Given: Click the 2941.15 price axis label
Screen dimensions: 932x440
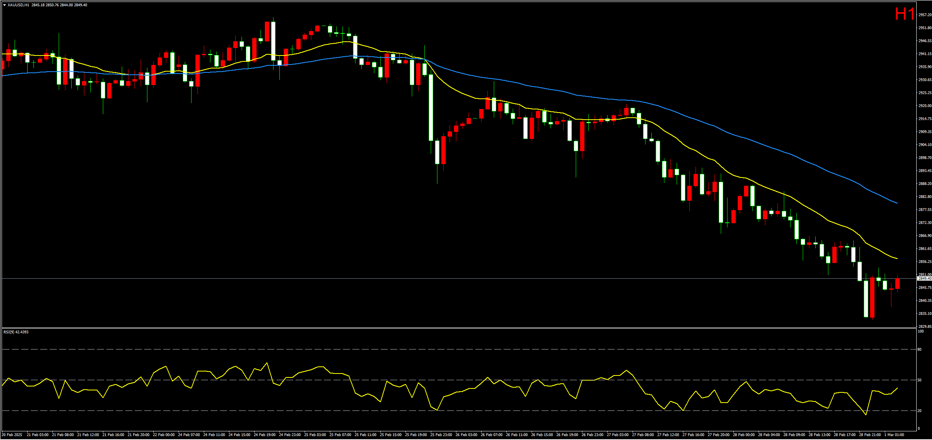Looking at the screenshot, I should [x=925, y=54].
